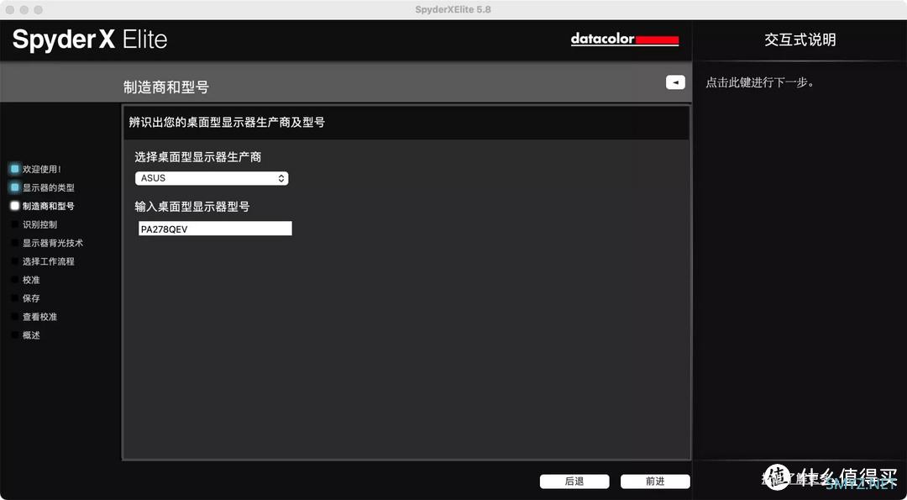Image resolution: width=907 pixels, height=500 pixels.
Task: Click the 制造商和型号 white step indicator
Action: click(x=13, y=205)
